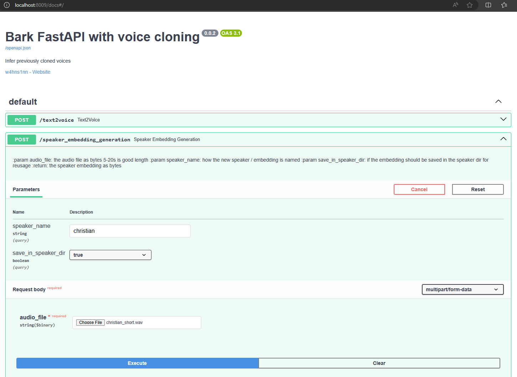Open the multipart/form-data content type dropdown

(x=463, y=289)
